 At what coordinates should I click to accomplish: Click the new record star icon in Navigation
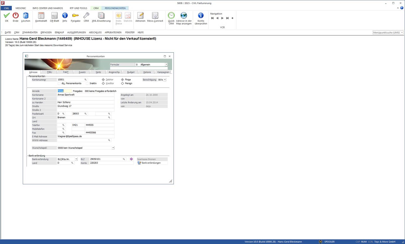click(232, 18)
